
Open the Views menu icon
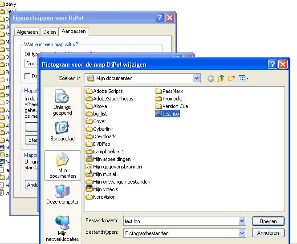[244, 78]
